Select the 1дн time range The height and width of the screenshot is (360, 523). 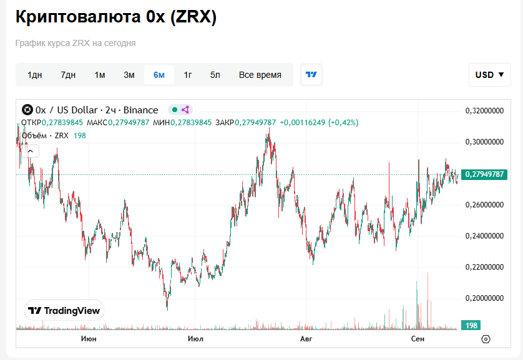[x=35, y=75]
